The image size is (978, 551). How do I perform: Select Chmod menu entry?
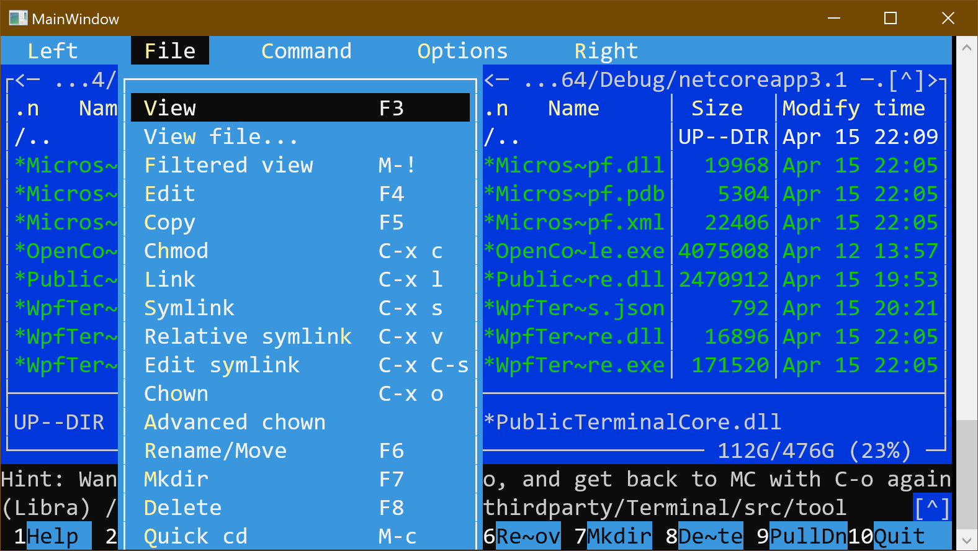click(300, 250)
